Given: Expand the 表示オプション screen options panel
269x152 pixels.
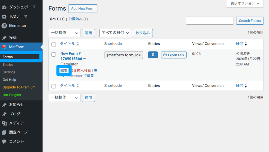Looking at the screenshot, I should 244,3.
